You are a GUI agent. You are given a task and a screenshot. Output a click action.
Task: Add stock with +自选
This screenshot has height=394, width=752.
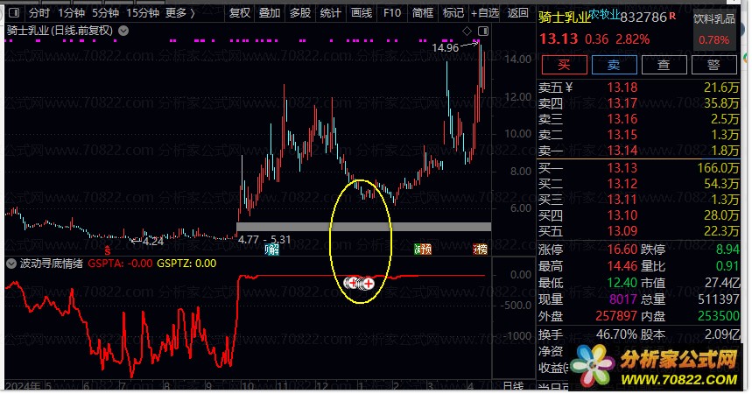coord(485,13)
